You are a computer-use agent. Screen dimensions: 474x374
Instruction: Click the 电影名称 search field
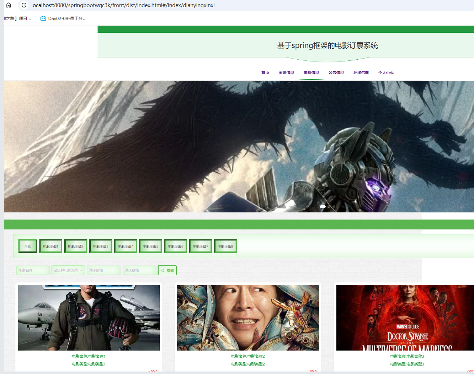33,270
